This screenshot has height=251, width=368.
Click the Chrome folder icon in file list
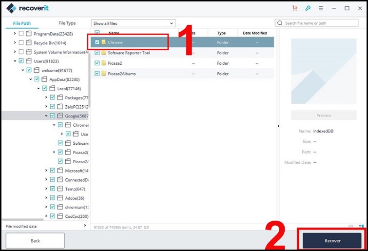point(103,42)
